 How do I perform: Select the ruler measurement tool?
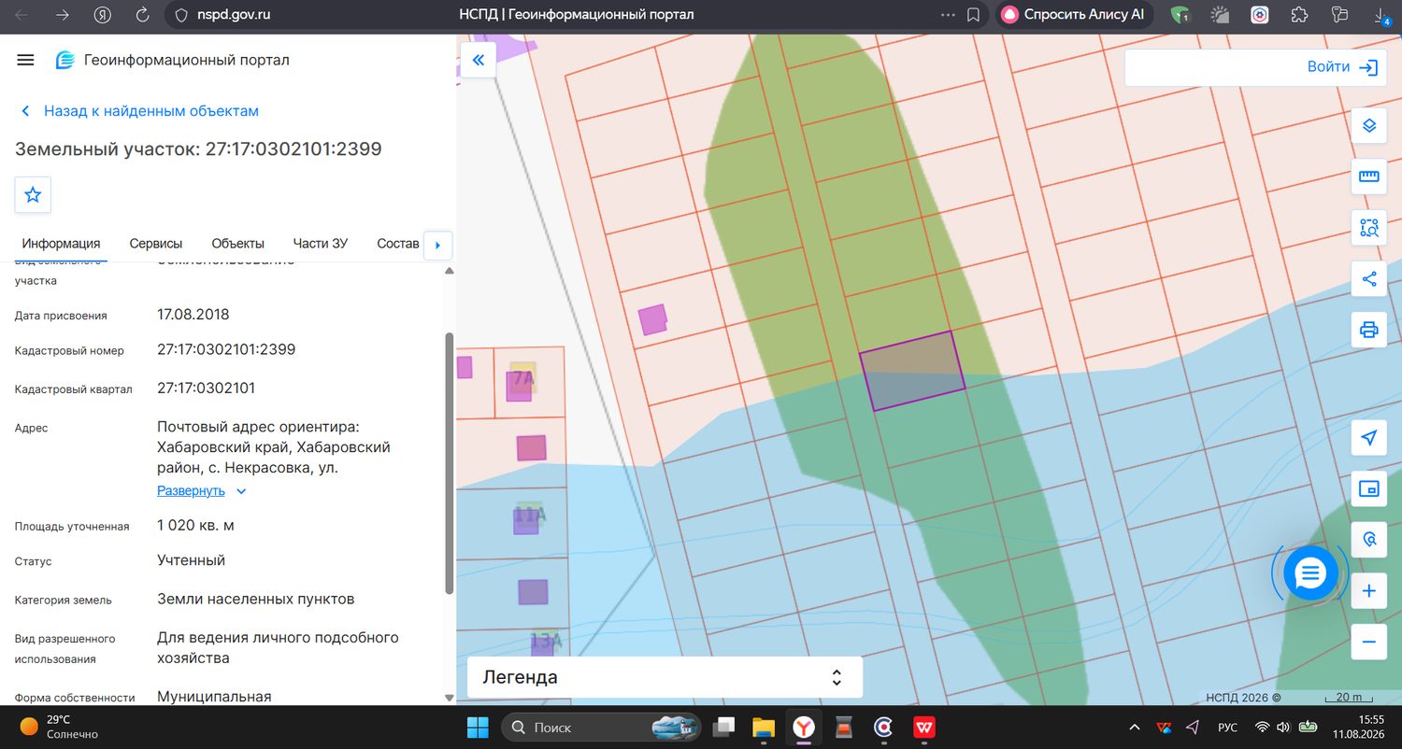tap(1369, 177)
